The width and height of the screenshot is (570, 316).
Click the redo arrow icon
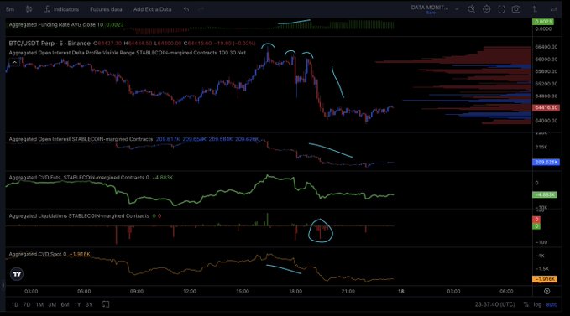(x=201, y=9)
